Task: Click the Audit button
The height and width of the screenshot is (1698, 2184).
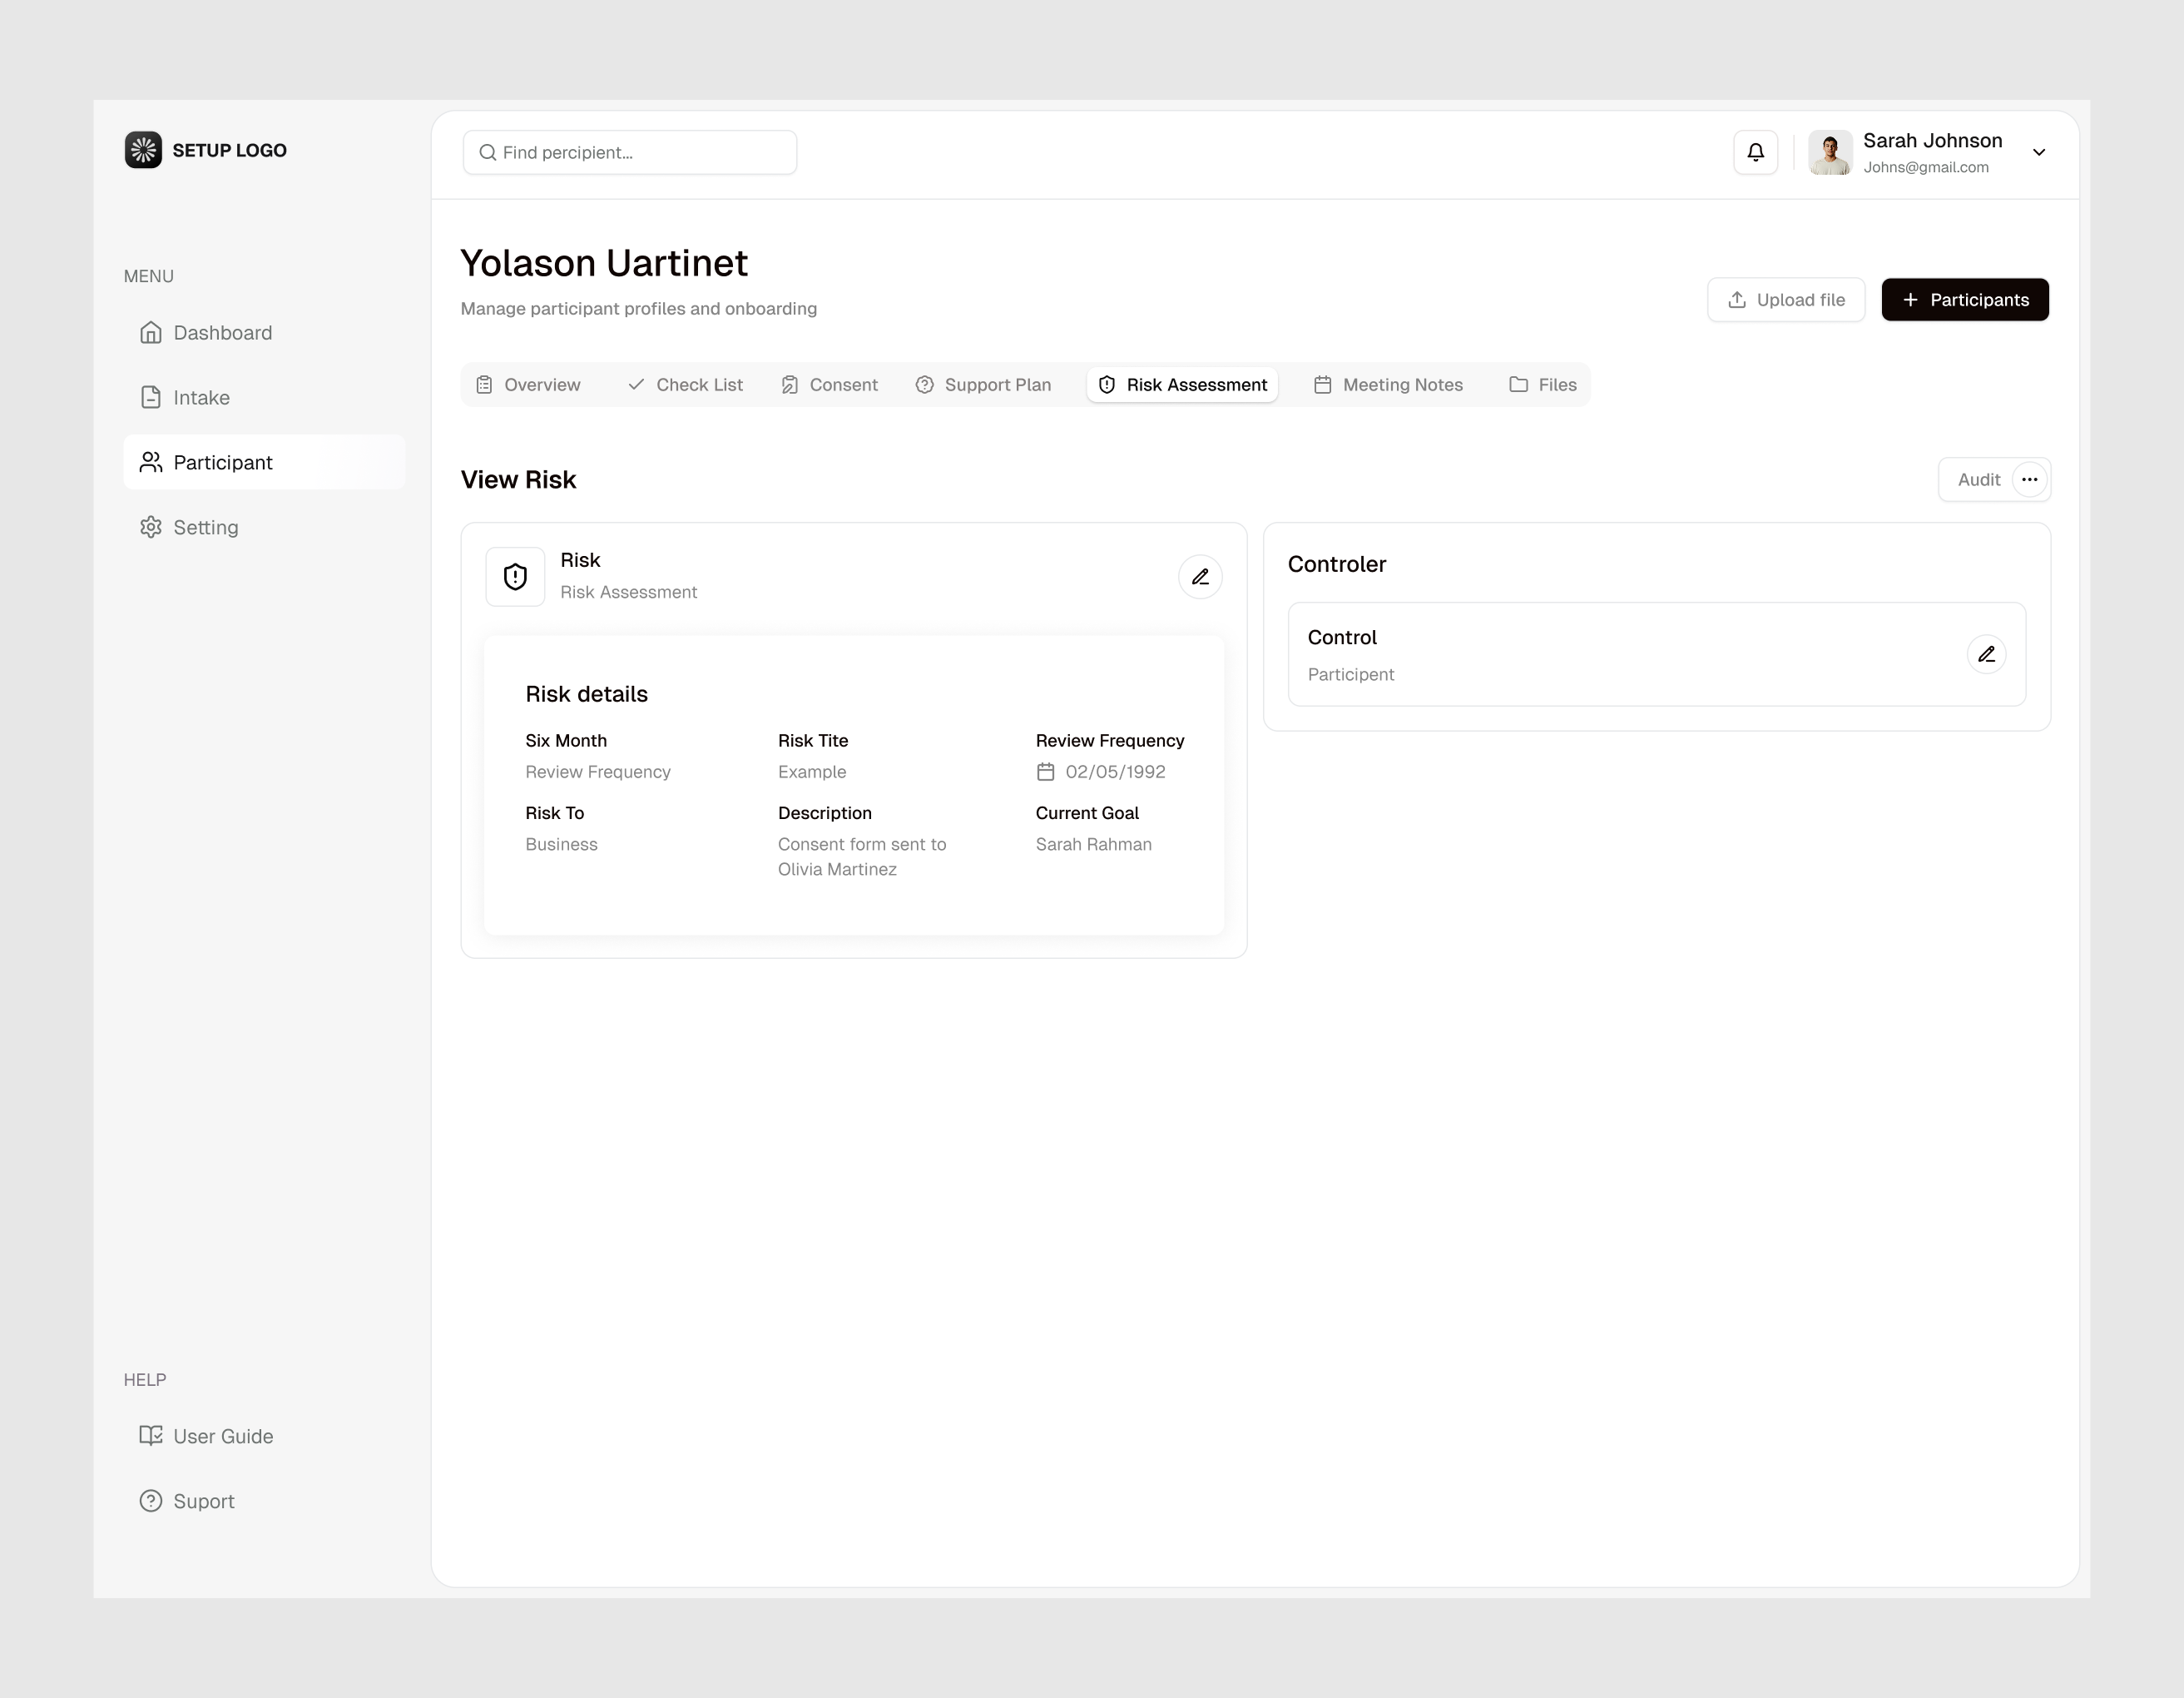Action: [1980, 479]
